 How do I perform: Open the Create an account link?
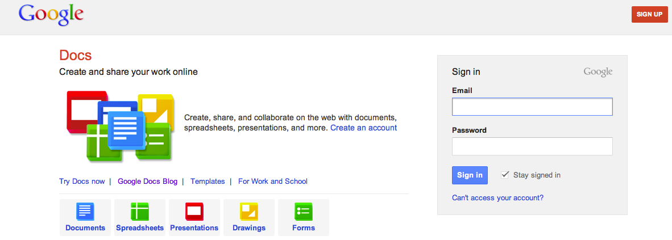[x=363, y=128]
